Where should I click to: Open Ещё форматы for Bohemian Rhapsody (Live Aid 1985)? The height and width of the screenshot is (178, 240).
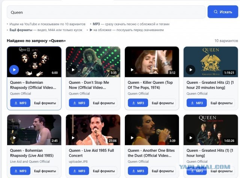coord(45,171)
